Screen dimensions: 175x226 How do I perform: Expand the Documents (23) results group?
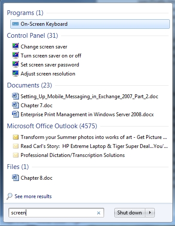coord(30,85)
